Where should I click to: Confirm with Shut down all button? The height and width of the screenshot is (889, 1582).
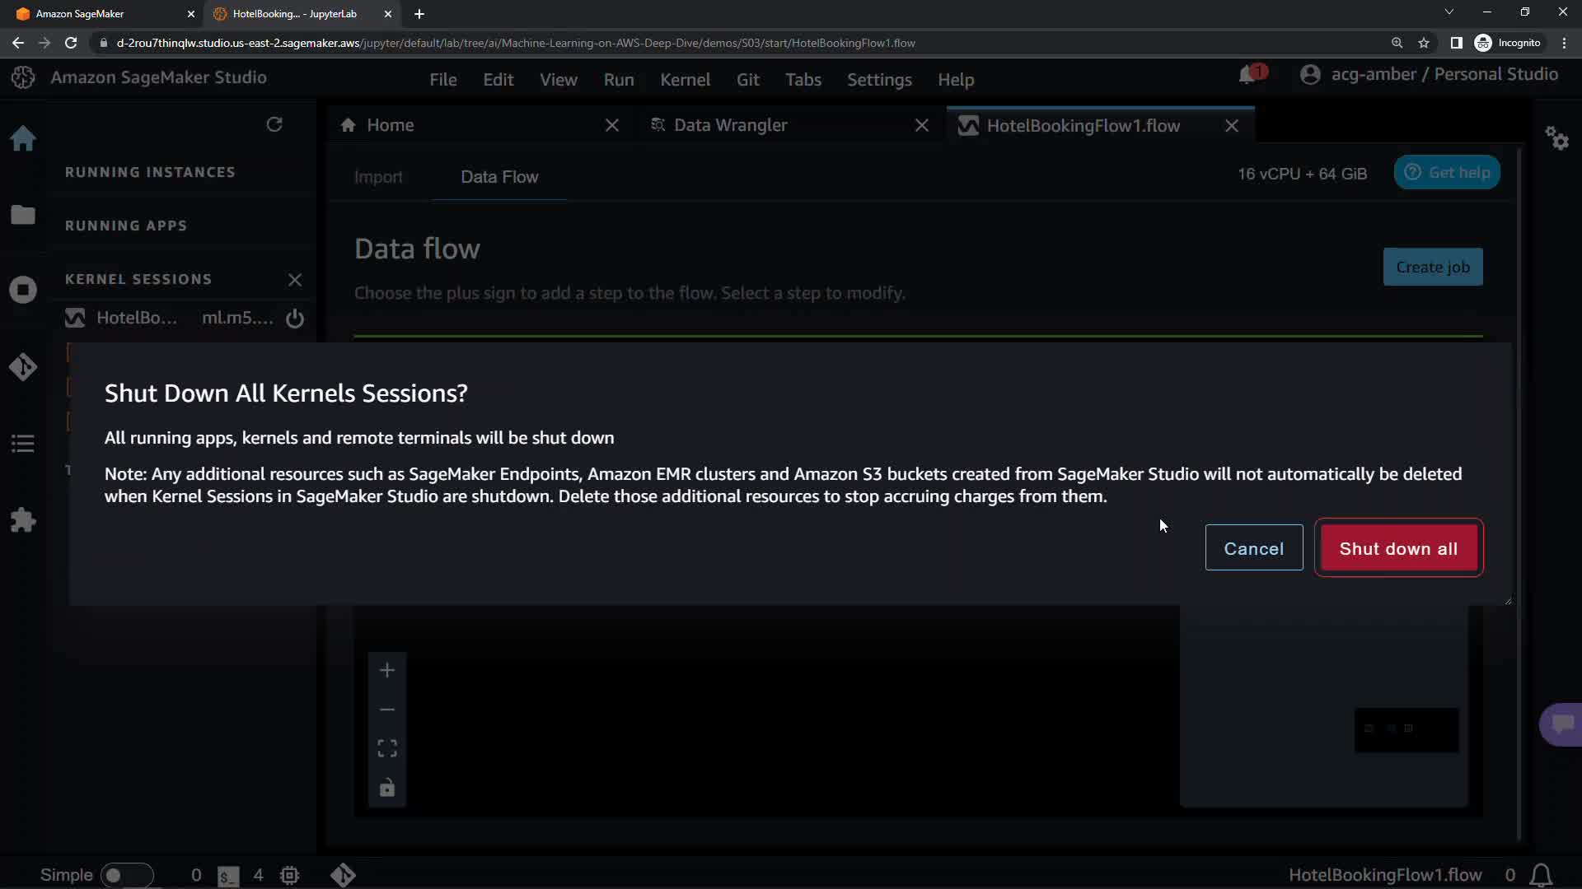click(x=1398, y=548)
